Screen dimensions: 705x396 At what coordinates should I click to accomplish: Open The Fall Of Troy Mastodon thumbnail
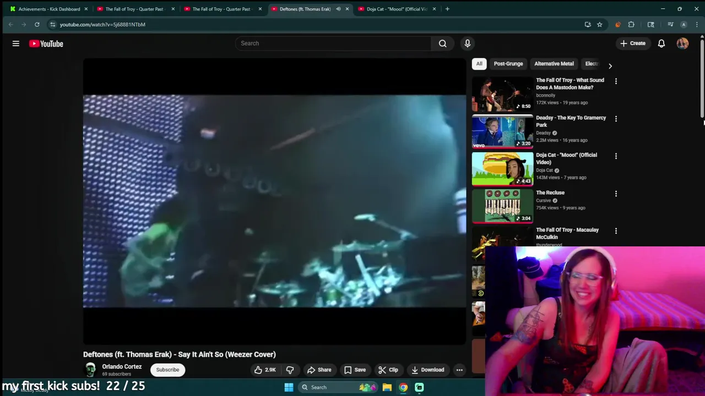click(x=502, y=94)
